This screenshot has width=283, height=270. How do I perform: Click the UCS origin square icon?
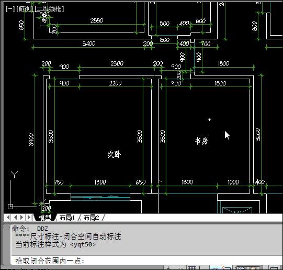[x=10, y=207]
